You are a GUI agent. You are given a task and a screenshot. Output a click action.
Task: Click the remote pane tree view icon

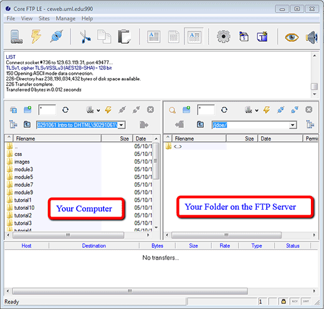coord(310,124)
